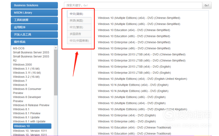
Task: Open Windows 10 Enterprise (x86) DVD (English)
Action: (x=127, y=121)
